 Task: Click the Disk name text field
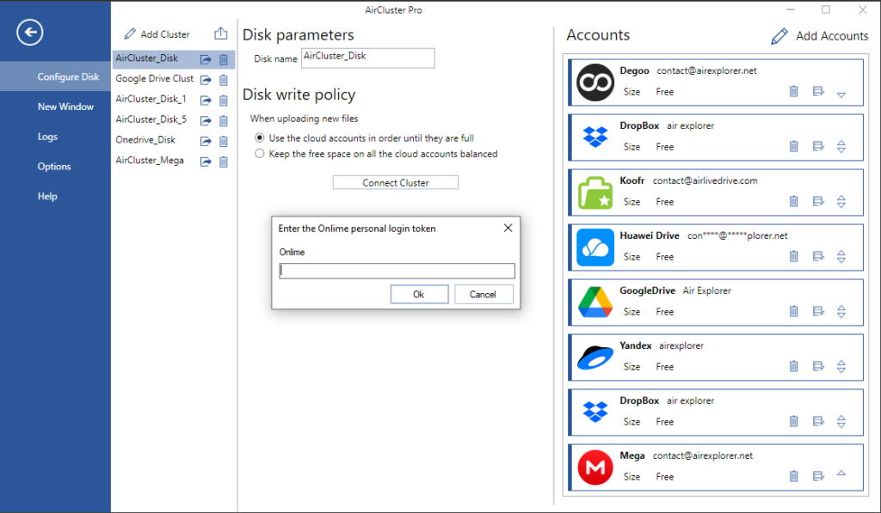coord(368,58)
